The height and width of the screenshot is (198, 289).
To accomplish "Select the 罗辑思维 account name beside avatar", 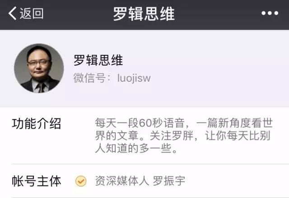I will [x=98, y=60].
